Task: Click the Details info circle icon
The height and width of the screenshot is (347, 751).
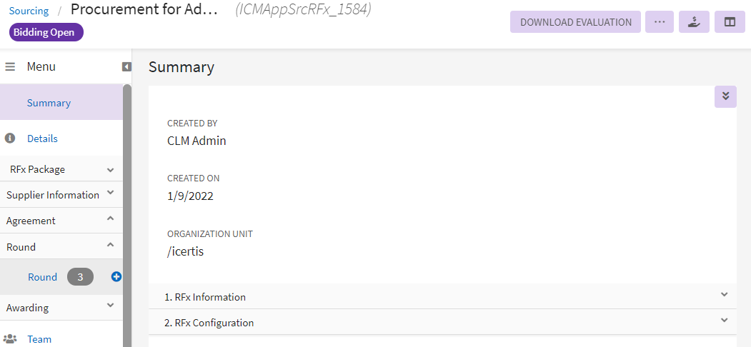Action: click(10, 139)
